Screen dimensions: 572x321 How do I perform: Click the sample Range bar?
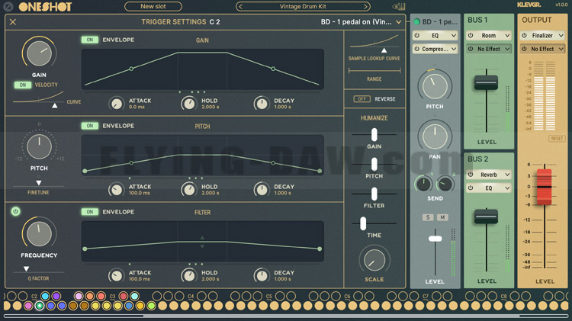374,70
